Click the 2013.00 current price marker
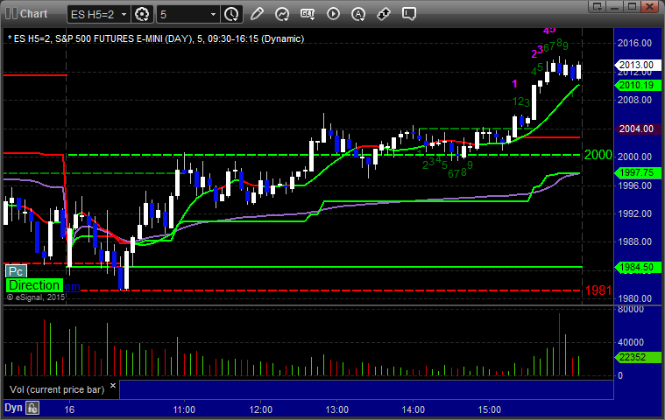665x420 pixels. pyautogui.click(x=637, y=65)
